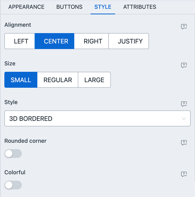Viewport: 195px width, 197px height.
Task: Click help icon for Colorful option
Action: (184, 174)
